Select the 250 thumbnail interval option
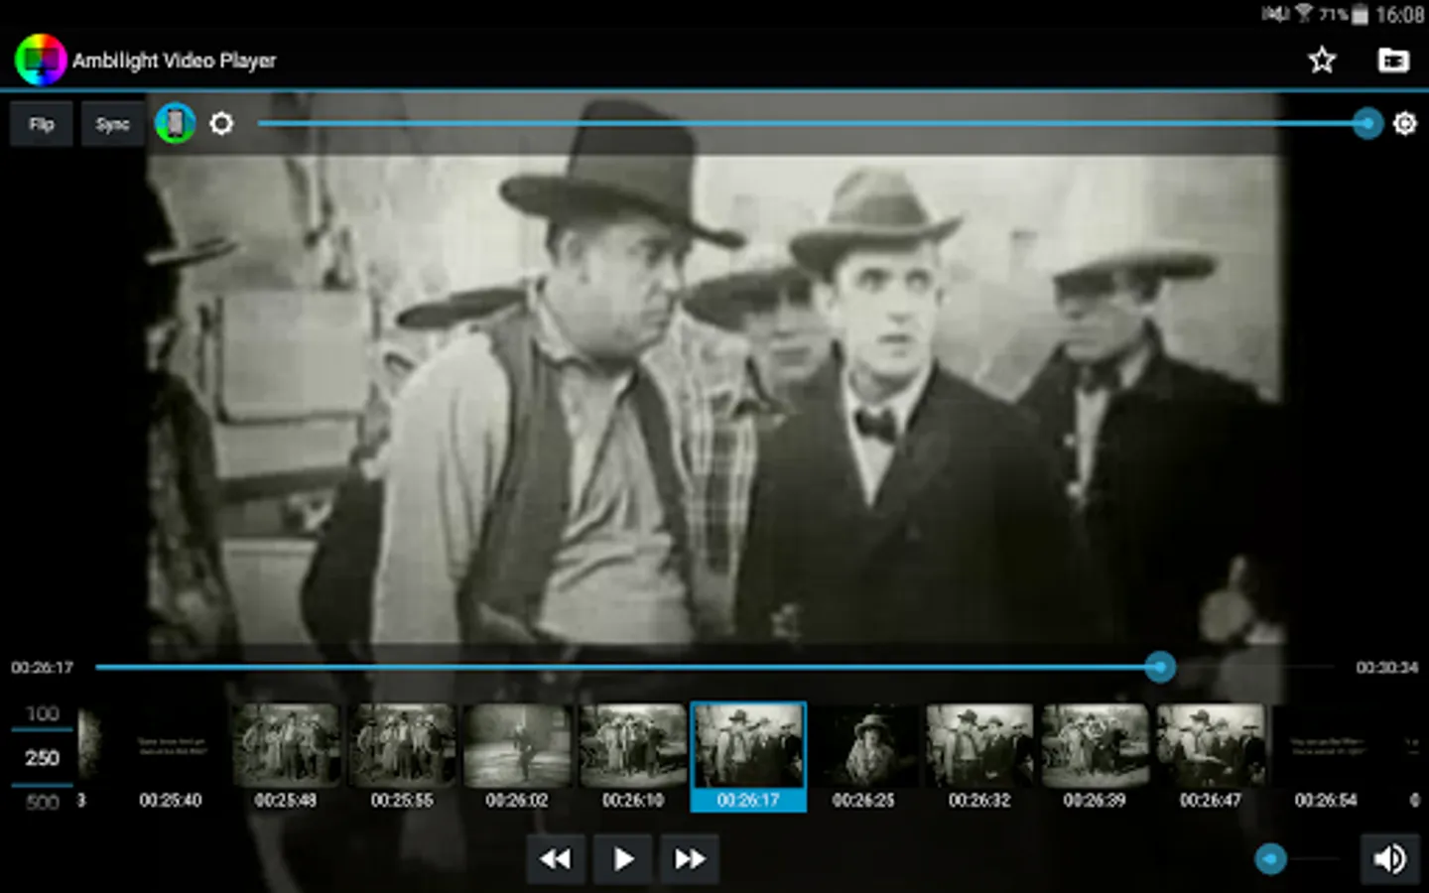This screenshot has height=893, width=1429. tap(42, 758)
